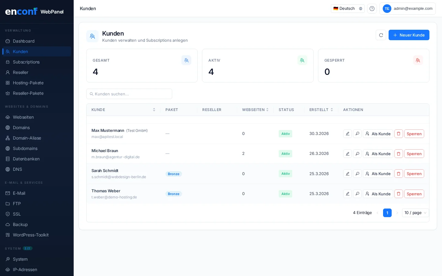Click the trash icon for Thomas Weber

point(398,194)
